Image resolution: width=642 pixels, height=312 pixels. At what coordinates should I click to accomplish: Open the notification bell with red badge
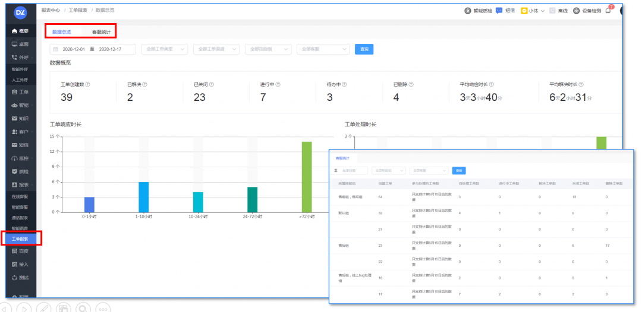(x=608, y=11)
